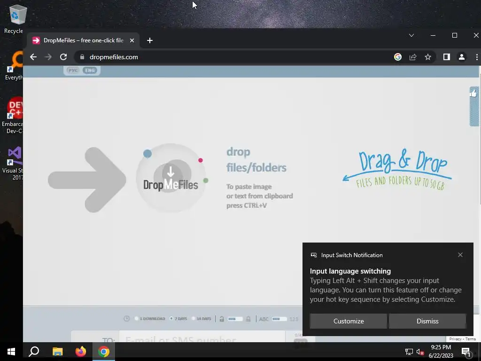Launch Firefox from the taskbar
Screen dimensions: 481x361
(81, 352)
